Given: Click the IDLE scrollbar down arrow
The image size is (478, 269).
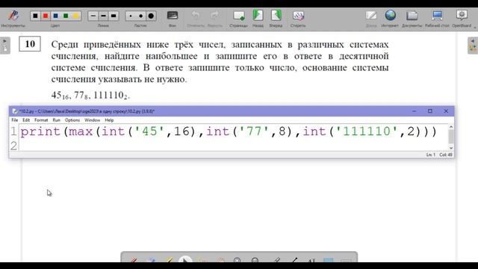Looking at the screenshot, I should 451,148.
